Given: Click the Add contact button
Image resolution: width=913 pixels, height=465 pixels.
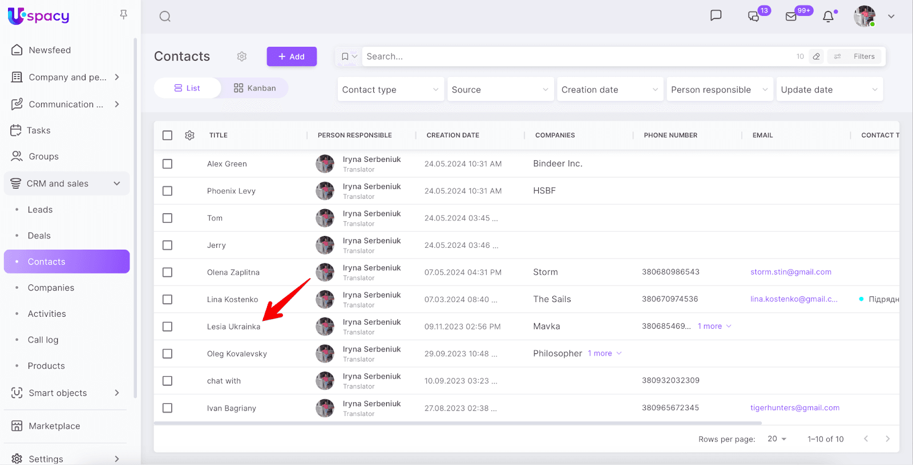Looking at the screenshot, I should click(292, 56).
